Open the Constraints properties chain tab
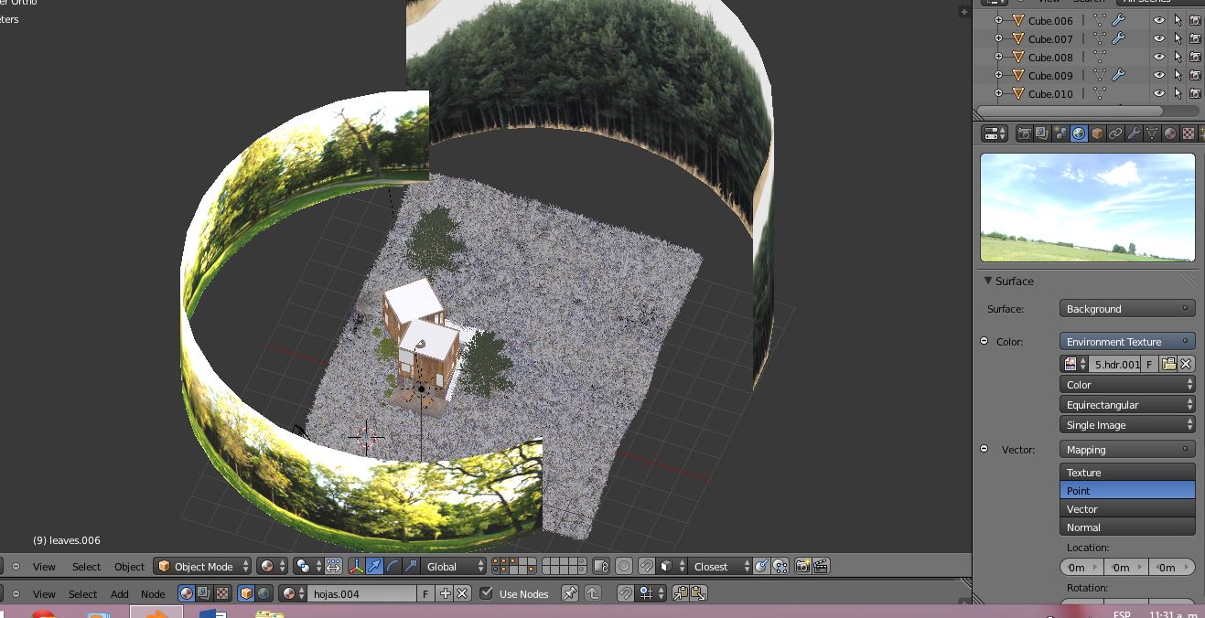 point(1115,133)
